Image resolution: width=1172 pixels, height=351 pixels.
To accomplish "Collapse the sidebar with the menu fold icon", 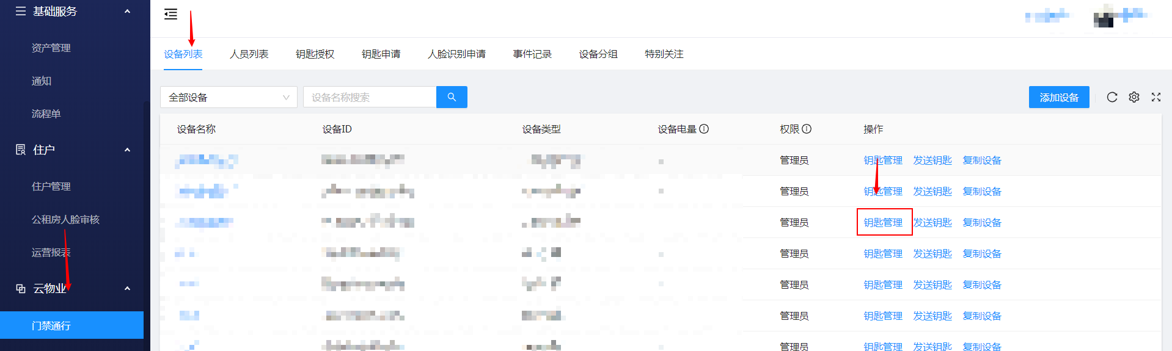I will pyautogui.click(x=170, y=14).
